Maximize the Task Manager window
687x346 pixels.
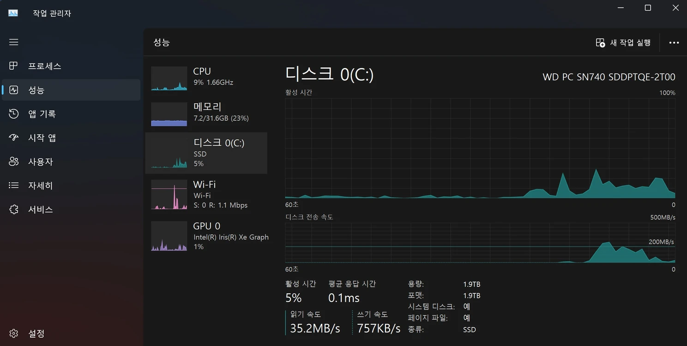tap(648, 8)
